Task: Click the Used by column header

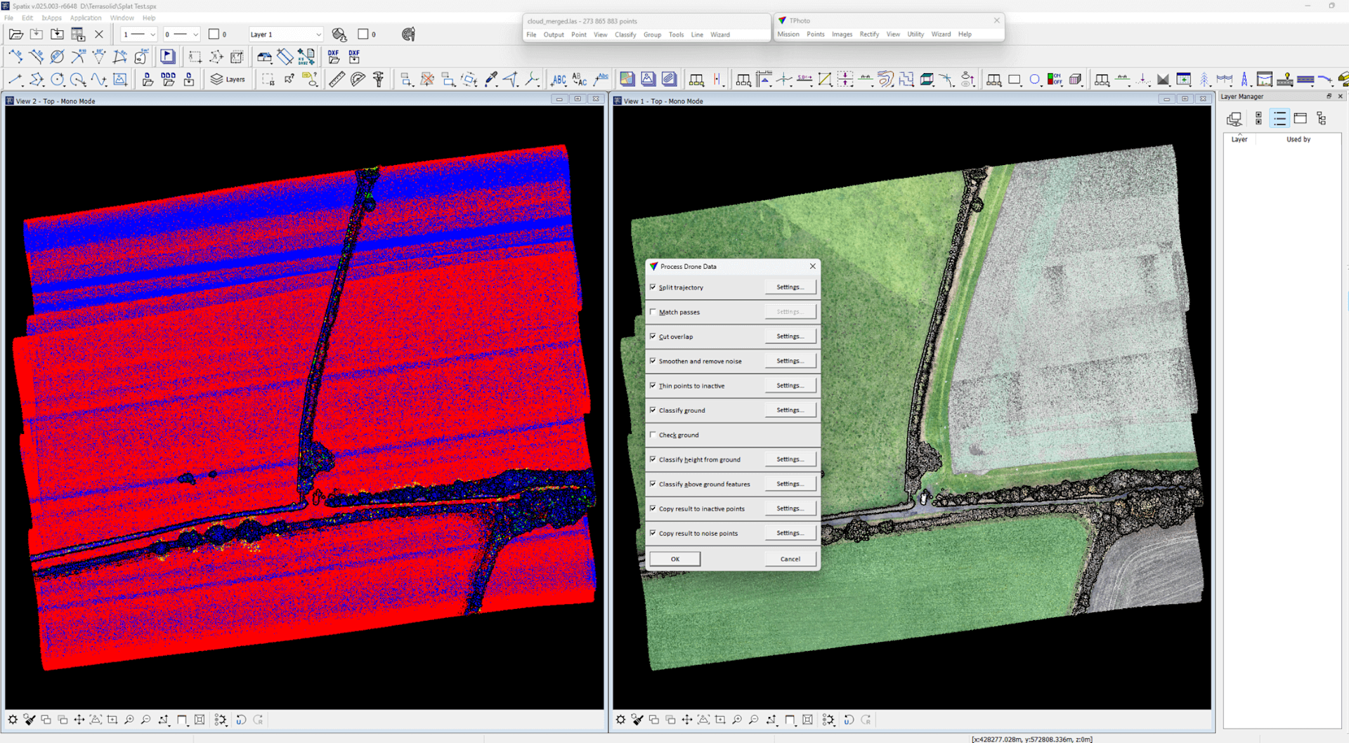Action: (1298, 139)
